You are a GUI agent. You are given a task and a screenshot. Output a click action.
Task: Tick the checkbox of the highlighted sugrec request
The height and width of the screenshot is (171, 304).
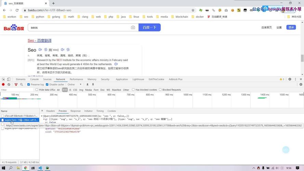click(x=2, y=120)
